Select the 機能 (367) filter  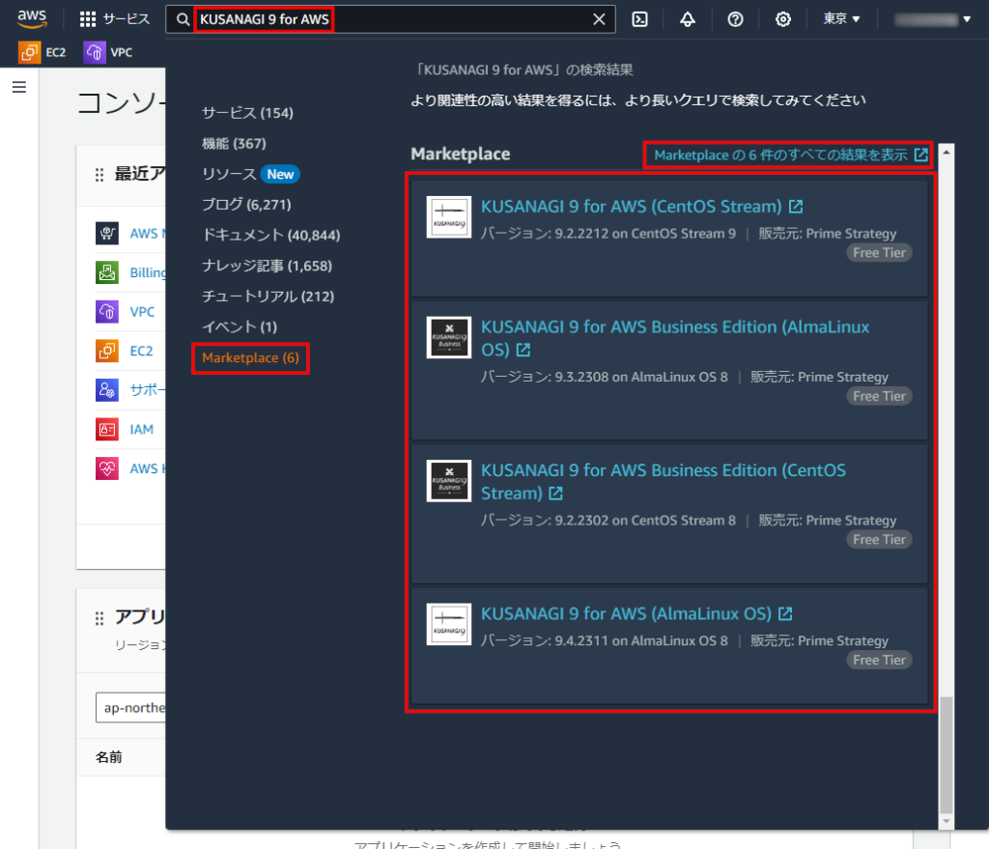[234, 143]
